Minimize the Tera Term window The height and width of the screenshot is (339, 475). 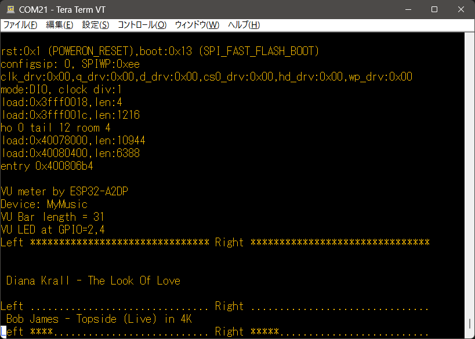pyautogui.click(x=407, y=9)
